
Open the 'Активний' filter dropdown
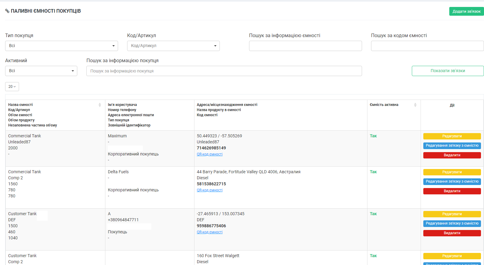(x=41, y=71)
